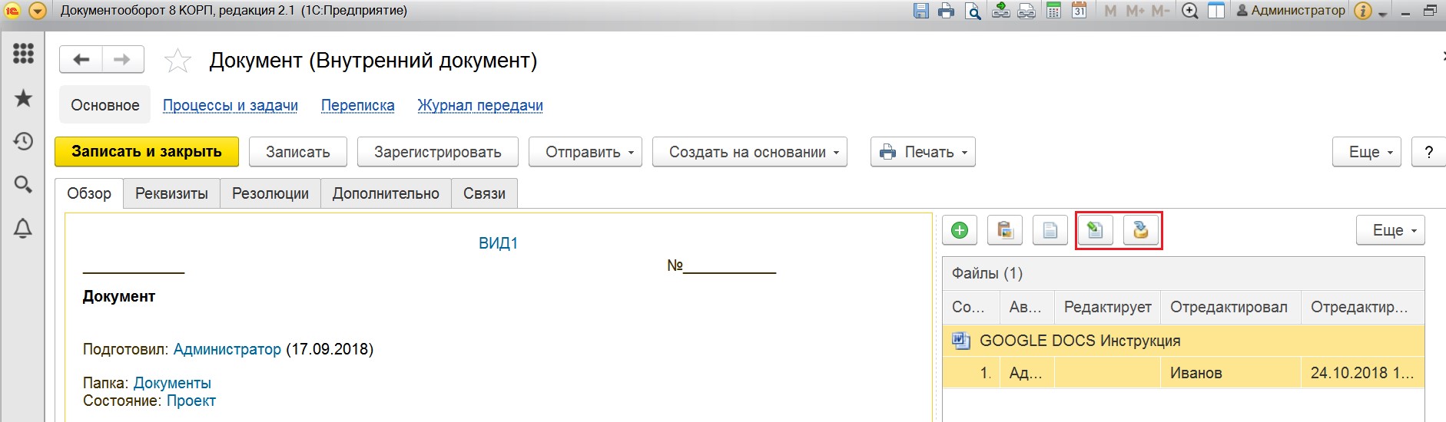1446x422 pixels.
Task: Click the 24.10.2018 date cell
Action: click(x=1362, y=373)
